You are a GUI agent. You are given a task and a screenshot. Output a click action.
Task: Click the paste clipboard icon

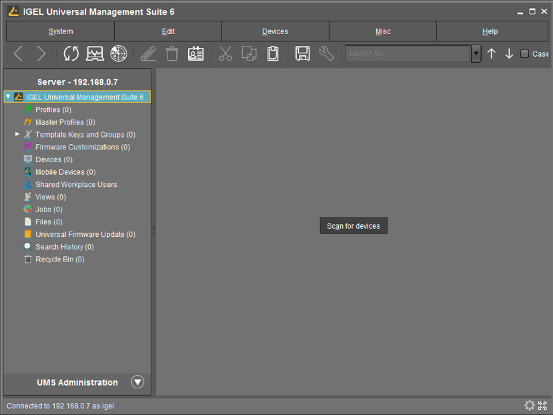(273, 53)
